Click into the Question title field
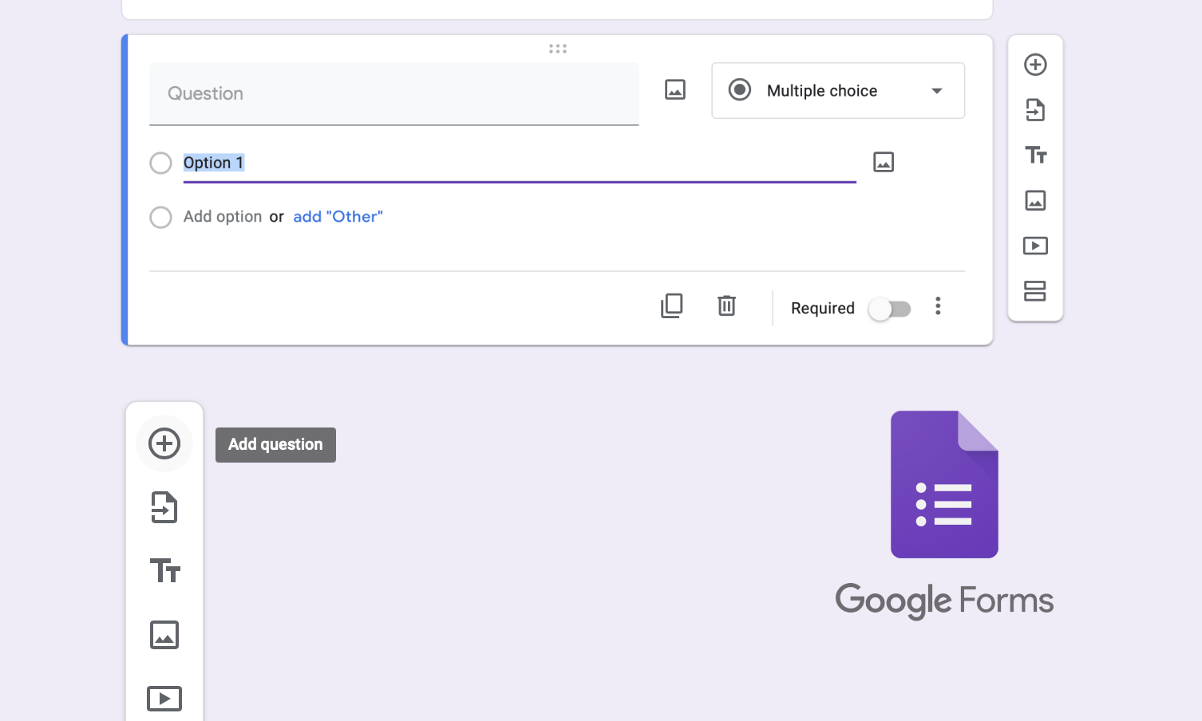This screenshot has height=721, width=1202. [x=394, y=94]
